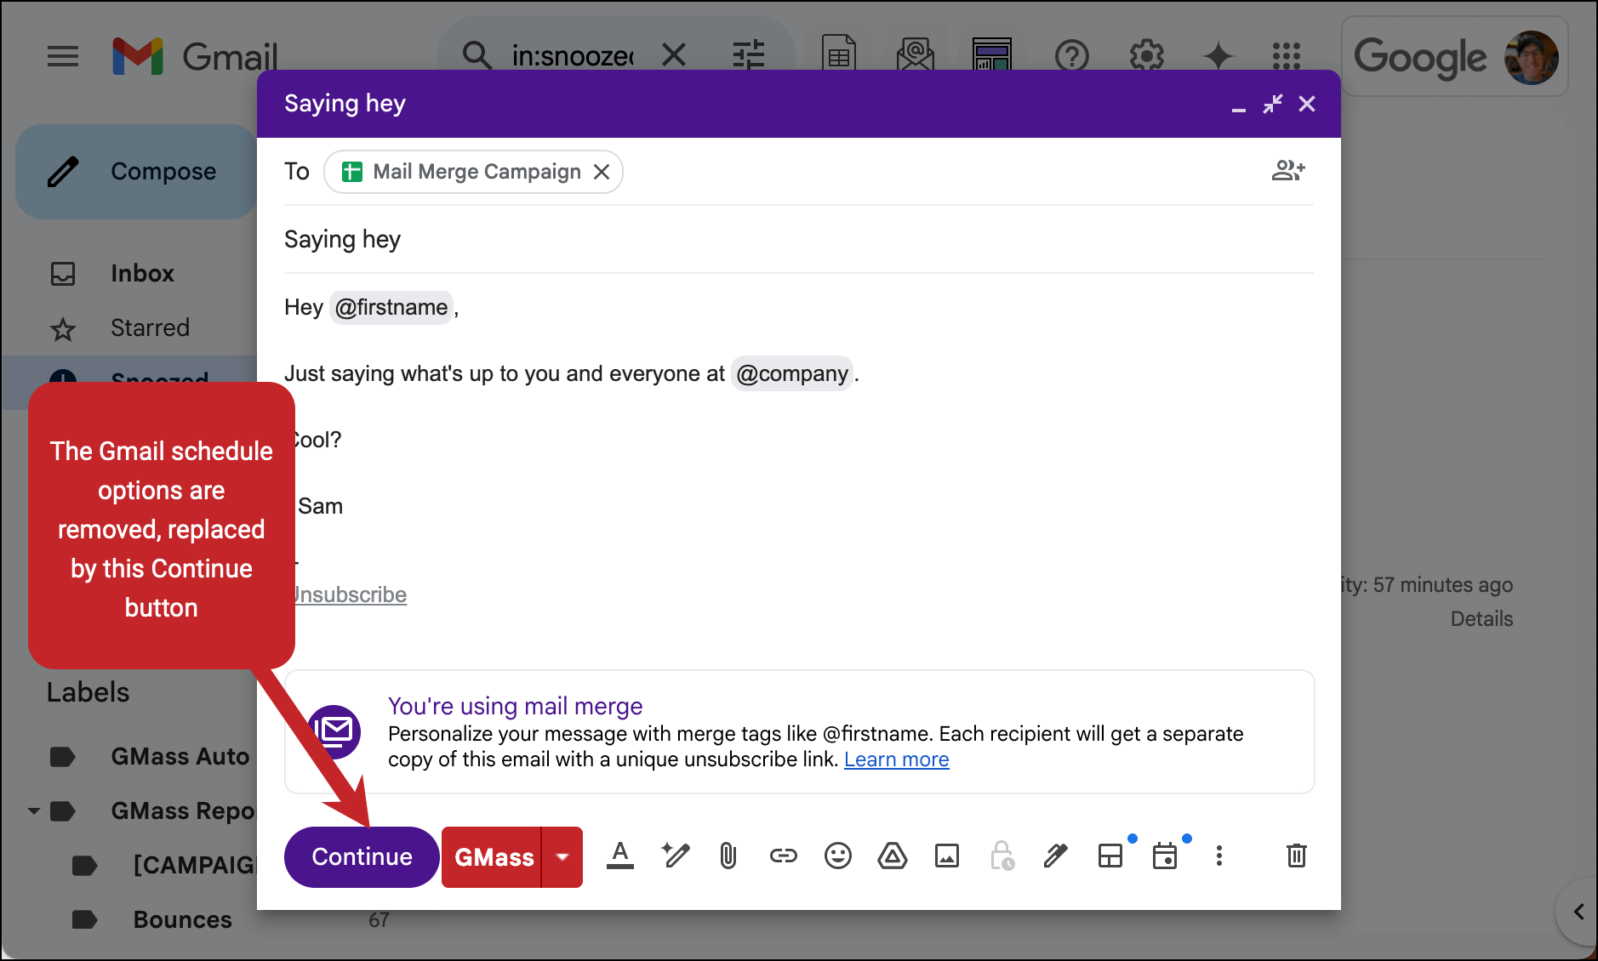Click the Gmail logo
The height and width of the screenshot is (961, 1598).
pyautogui.click(x=195, y=57)
